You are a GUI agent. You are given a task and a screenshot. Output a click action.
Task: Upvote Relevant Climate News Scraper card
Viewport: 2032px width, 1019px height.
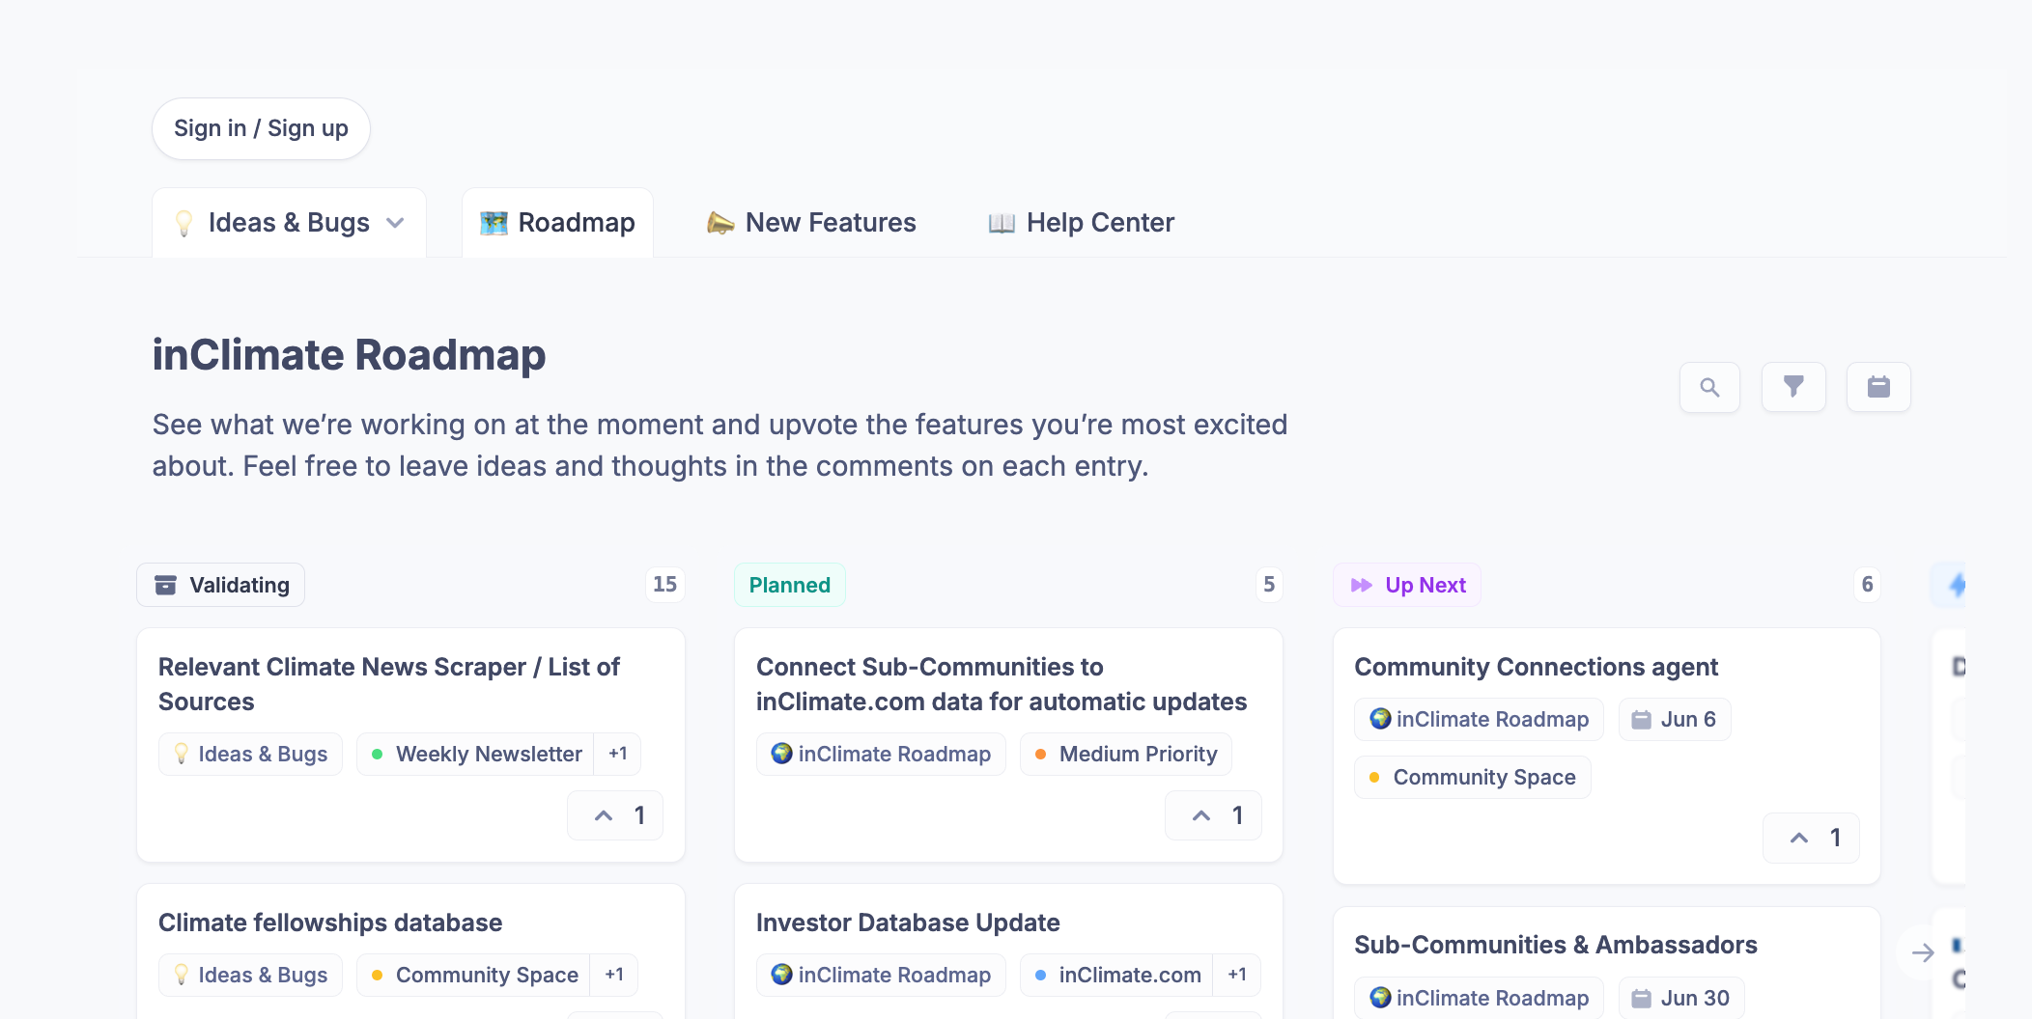[615, 815]
